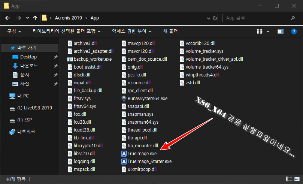Open the 구성 menu
Screen dimensions: 303x184
(x=14, y=31)
